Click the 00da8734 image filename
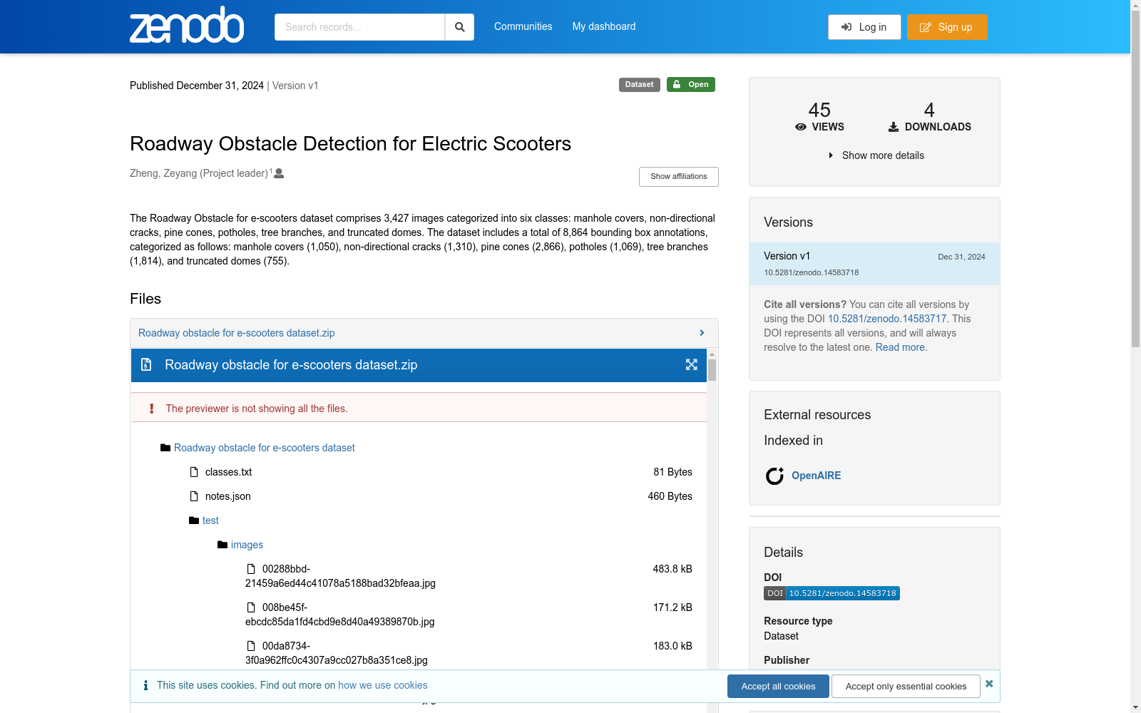Screen dimensions: 1141x713 click(x=337, y=653)
